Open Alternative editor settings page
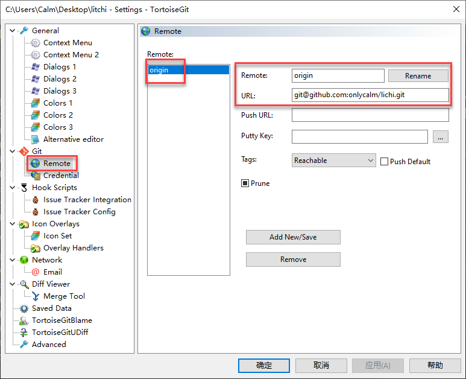 pyautogui.click(x=74, y=139)
